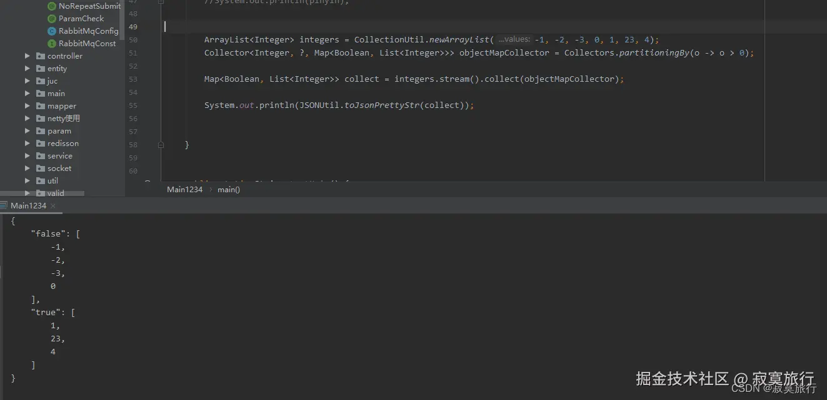Click the class icon beside RabbitMqConfig
The width and height of the screenshot is (827, 400).
pos(52,31)
